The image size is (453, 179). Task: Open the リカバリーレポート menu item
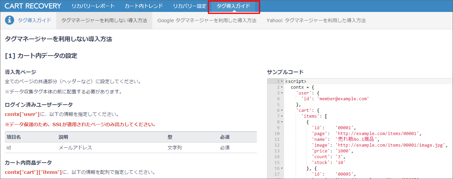93,6
